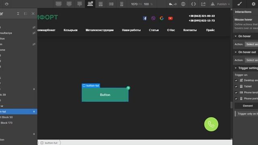Click the rocket publish icon
Viewport: 258px width, 145px height.
click(x=212, y=4)
